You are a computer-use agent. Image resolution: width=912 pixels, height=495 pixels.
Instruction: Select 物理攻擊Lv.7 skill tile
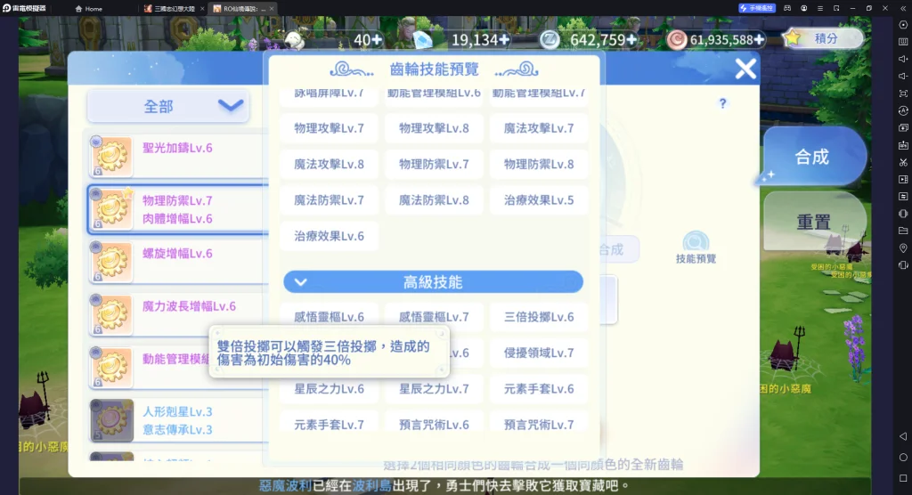330,128
